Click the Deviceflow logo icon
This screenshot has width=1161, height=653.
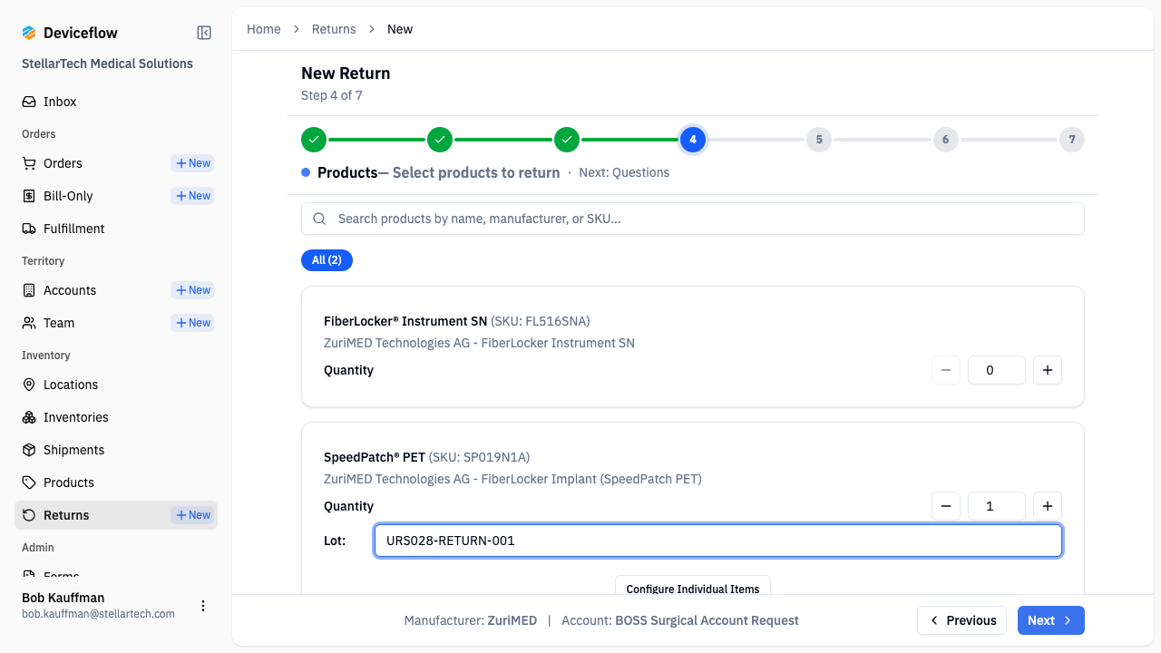(29, 33)
